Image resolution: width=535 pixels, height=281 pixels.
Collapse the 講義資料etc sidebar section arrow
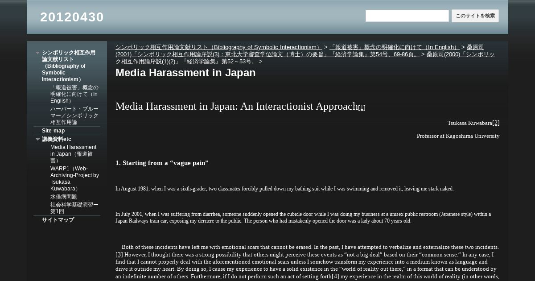[38, 139]
